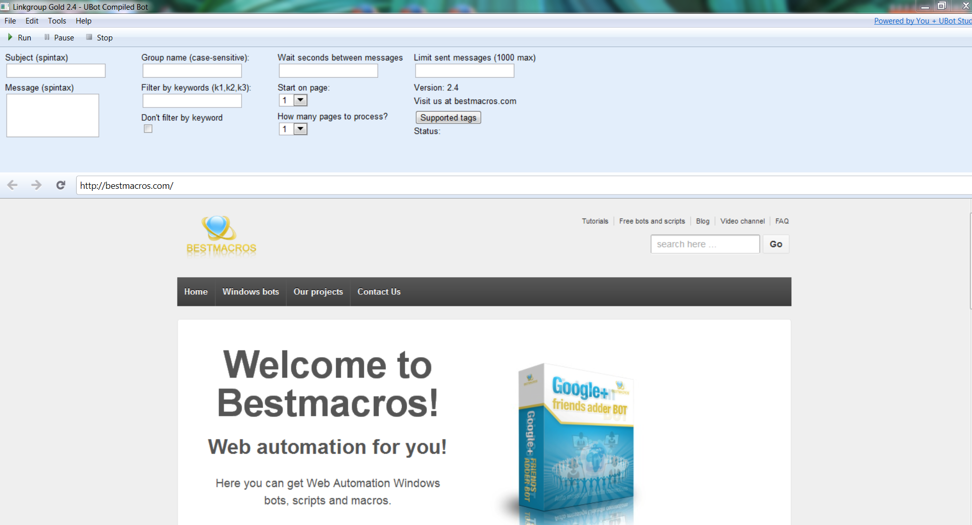Click the Bestmacros logo
Viewport: 972px width, 525px height.
221,235
